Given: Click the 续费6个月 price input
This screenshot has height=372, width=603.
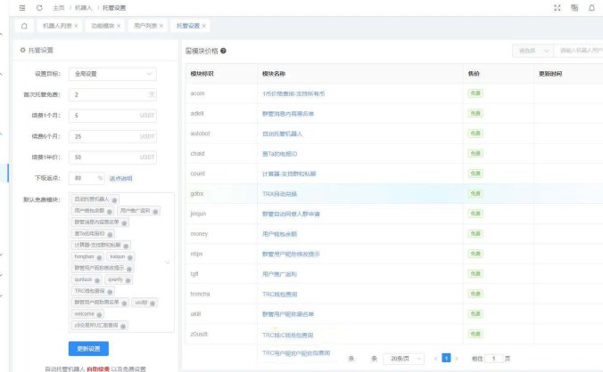Looking at the screenshot, I should (112, 136).
